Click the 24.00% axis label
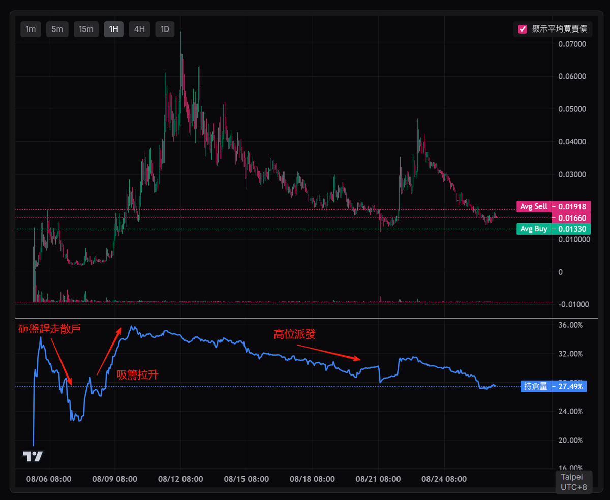The width and height of the screenshot is (610, 500). click(570, 412)
